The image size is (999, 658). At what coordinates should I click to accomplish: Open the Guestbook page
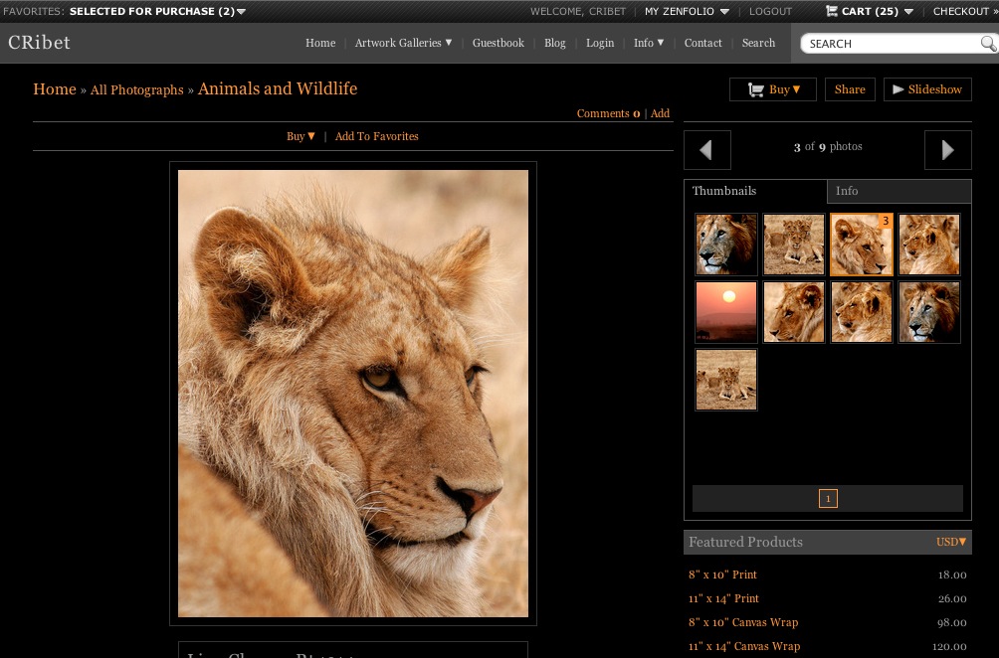tap(498, 44)
